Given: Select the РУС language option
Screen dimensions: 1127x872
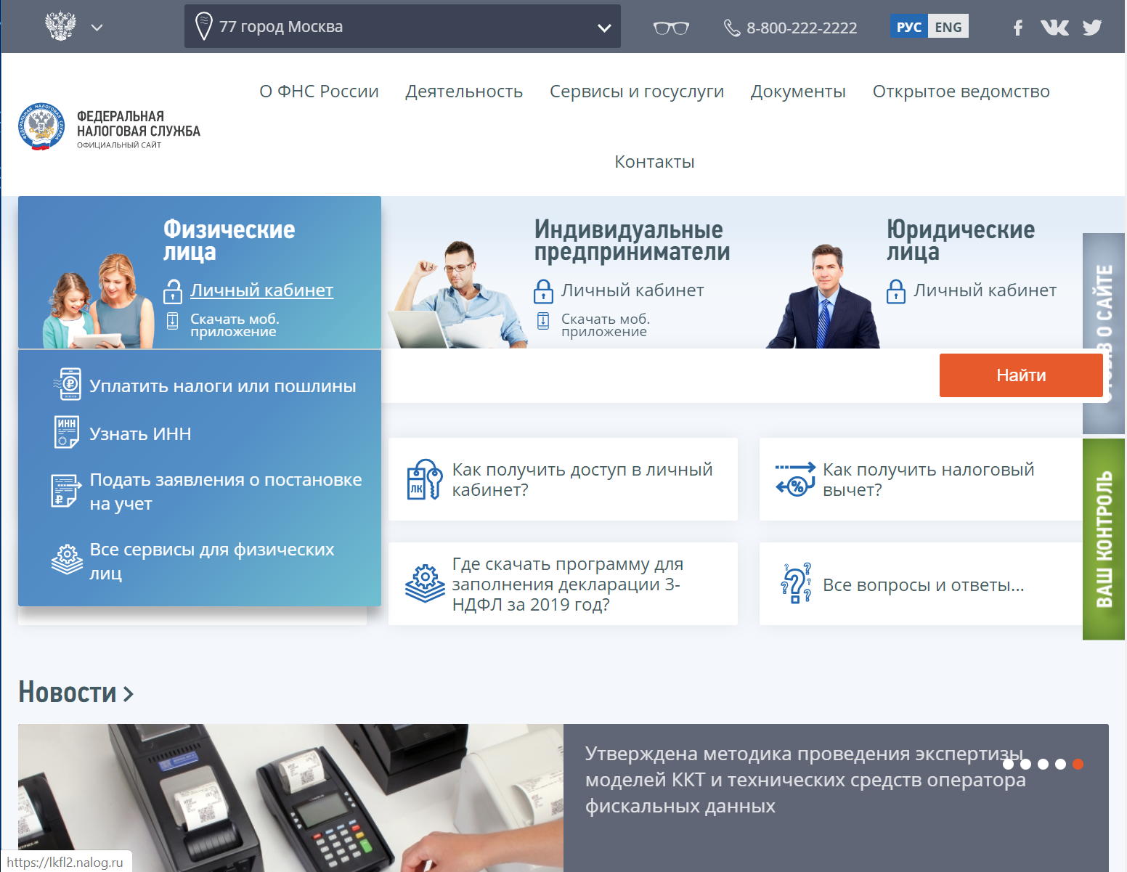Looking at the screenshot, I should click(908, 27).
